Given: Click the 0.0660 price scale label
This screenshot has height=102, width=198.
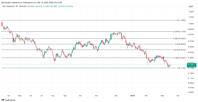Looking at the screenshot, I should (x=191, y=92).
